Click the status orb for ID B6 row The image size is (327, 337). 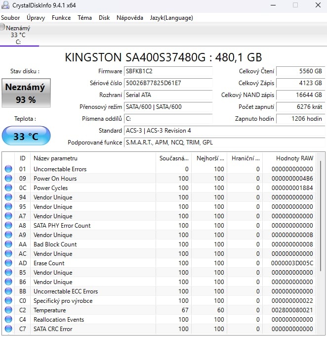[x=8, y=282]
